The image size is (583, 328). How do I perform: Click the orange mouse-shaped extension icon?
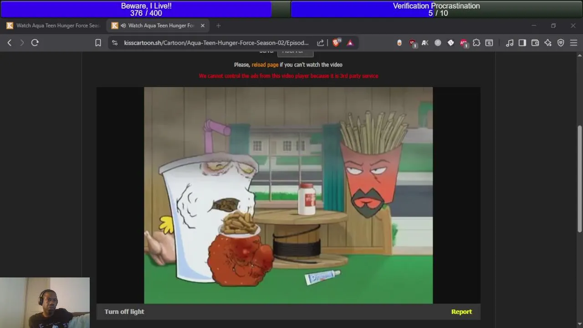tap(399, 43)
